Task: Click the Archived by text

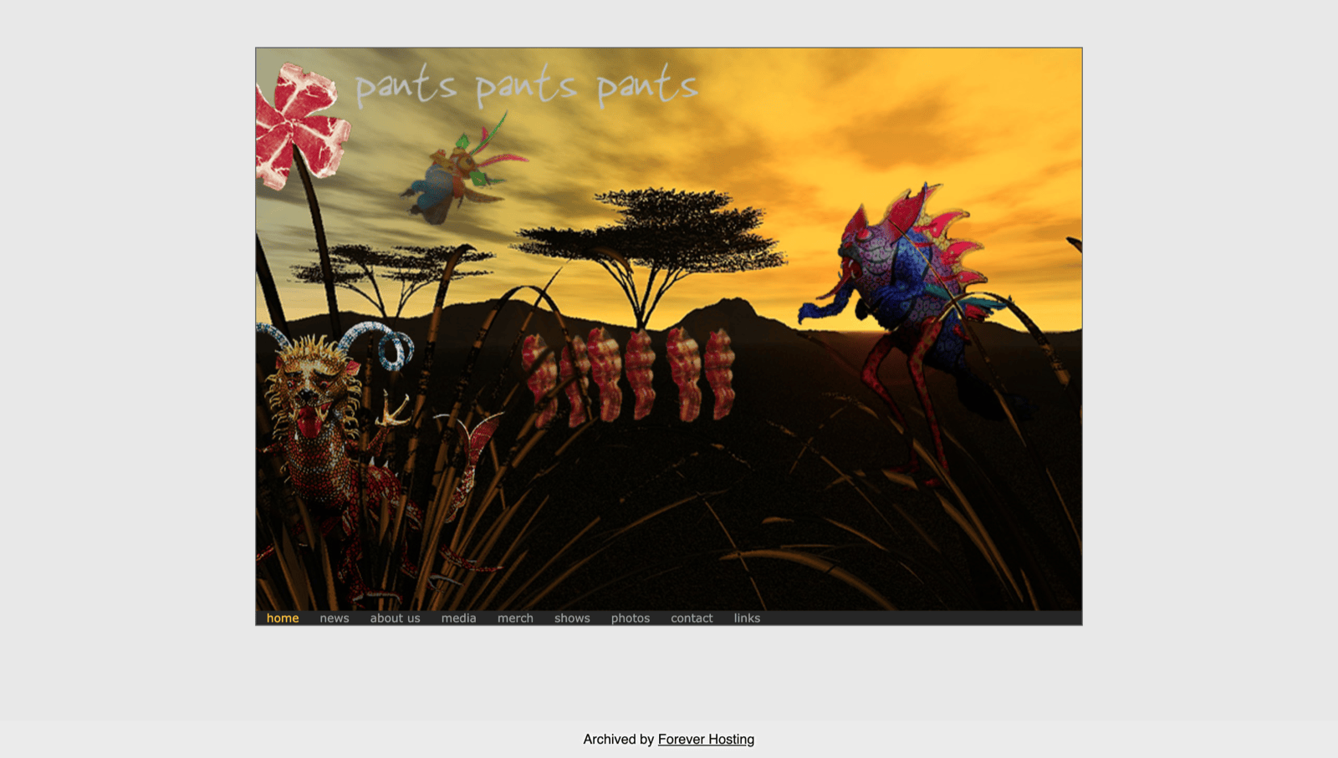Action: tap(618, 739)
